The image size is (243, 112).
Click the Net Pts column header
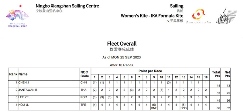227,74
